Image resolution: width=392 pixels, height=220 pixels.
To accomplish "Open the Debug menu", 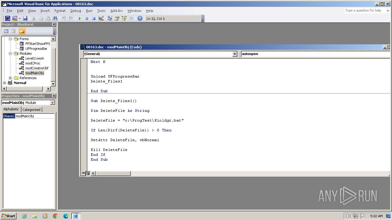I will [76, 11].
